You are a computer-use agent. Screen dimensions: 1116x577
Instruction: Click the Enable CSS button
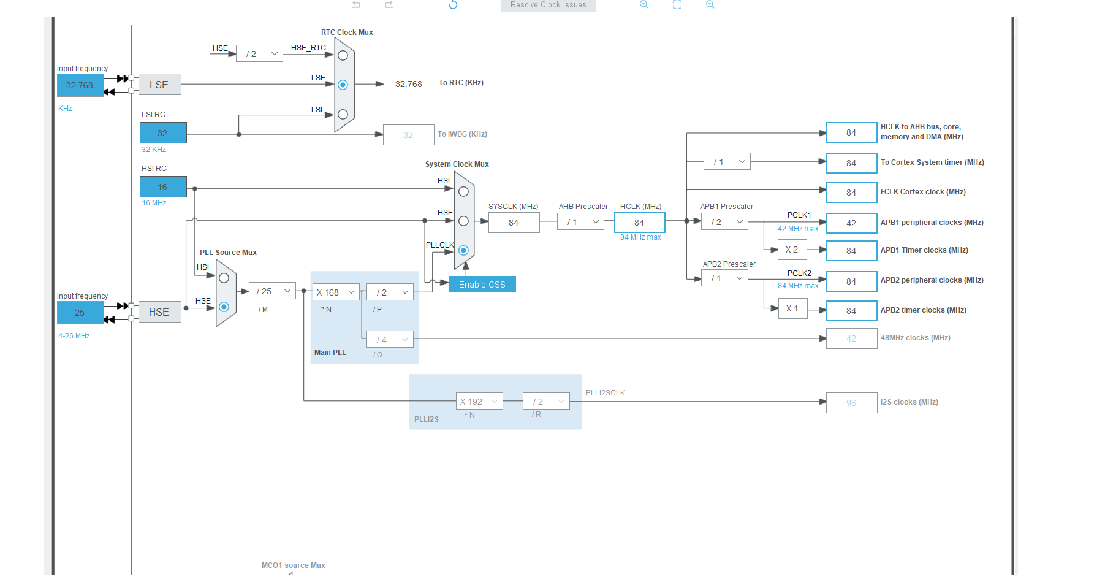click(x=482, y=285)
